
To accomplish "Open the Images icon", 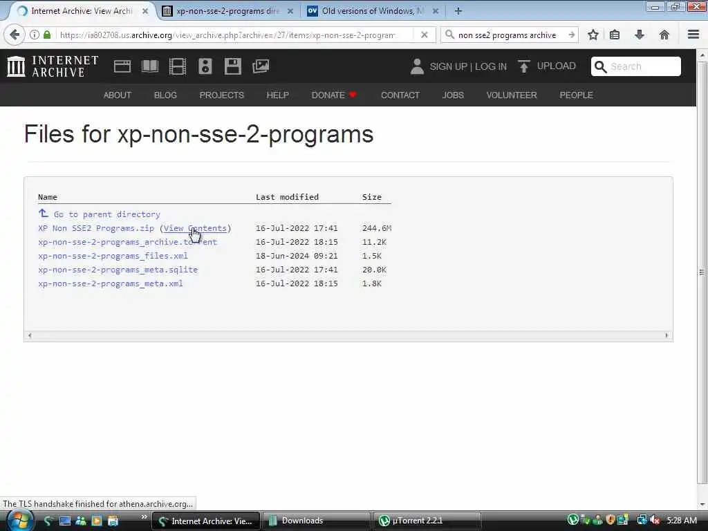I will pos(261,66).
